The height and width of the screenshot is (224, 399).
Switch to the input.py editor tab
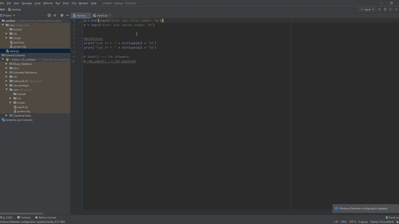point(81,16)
